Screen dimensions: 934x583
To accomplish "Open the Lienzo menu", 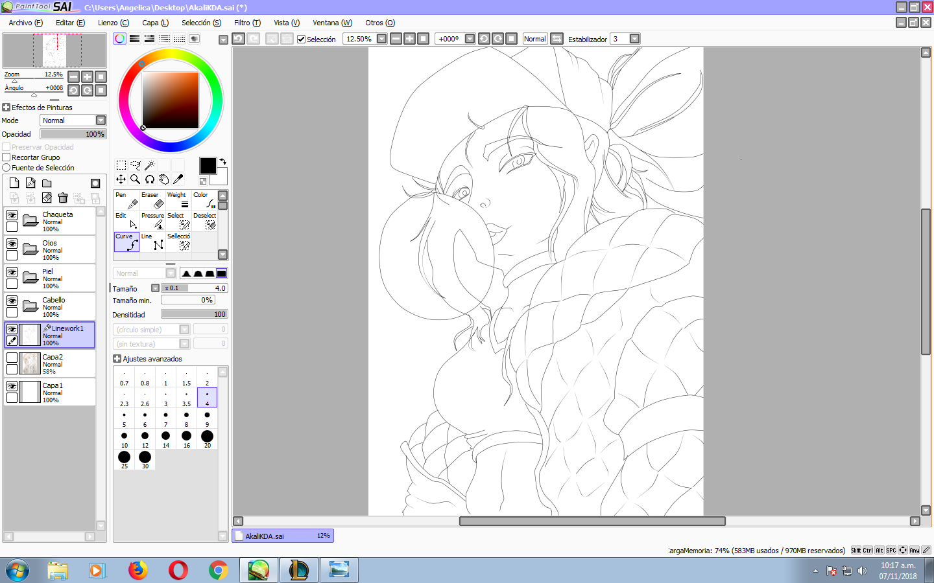I will tap(114, 23).
